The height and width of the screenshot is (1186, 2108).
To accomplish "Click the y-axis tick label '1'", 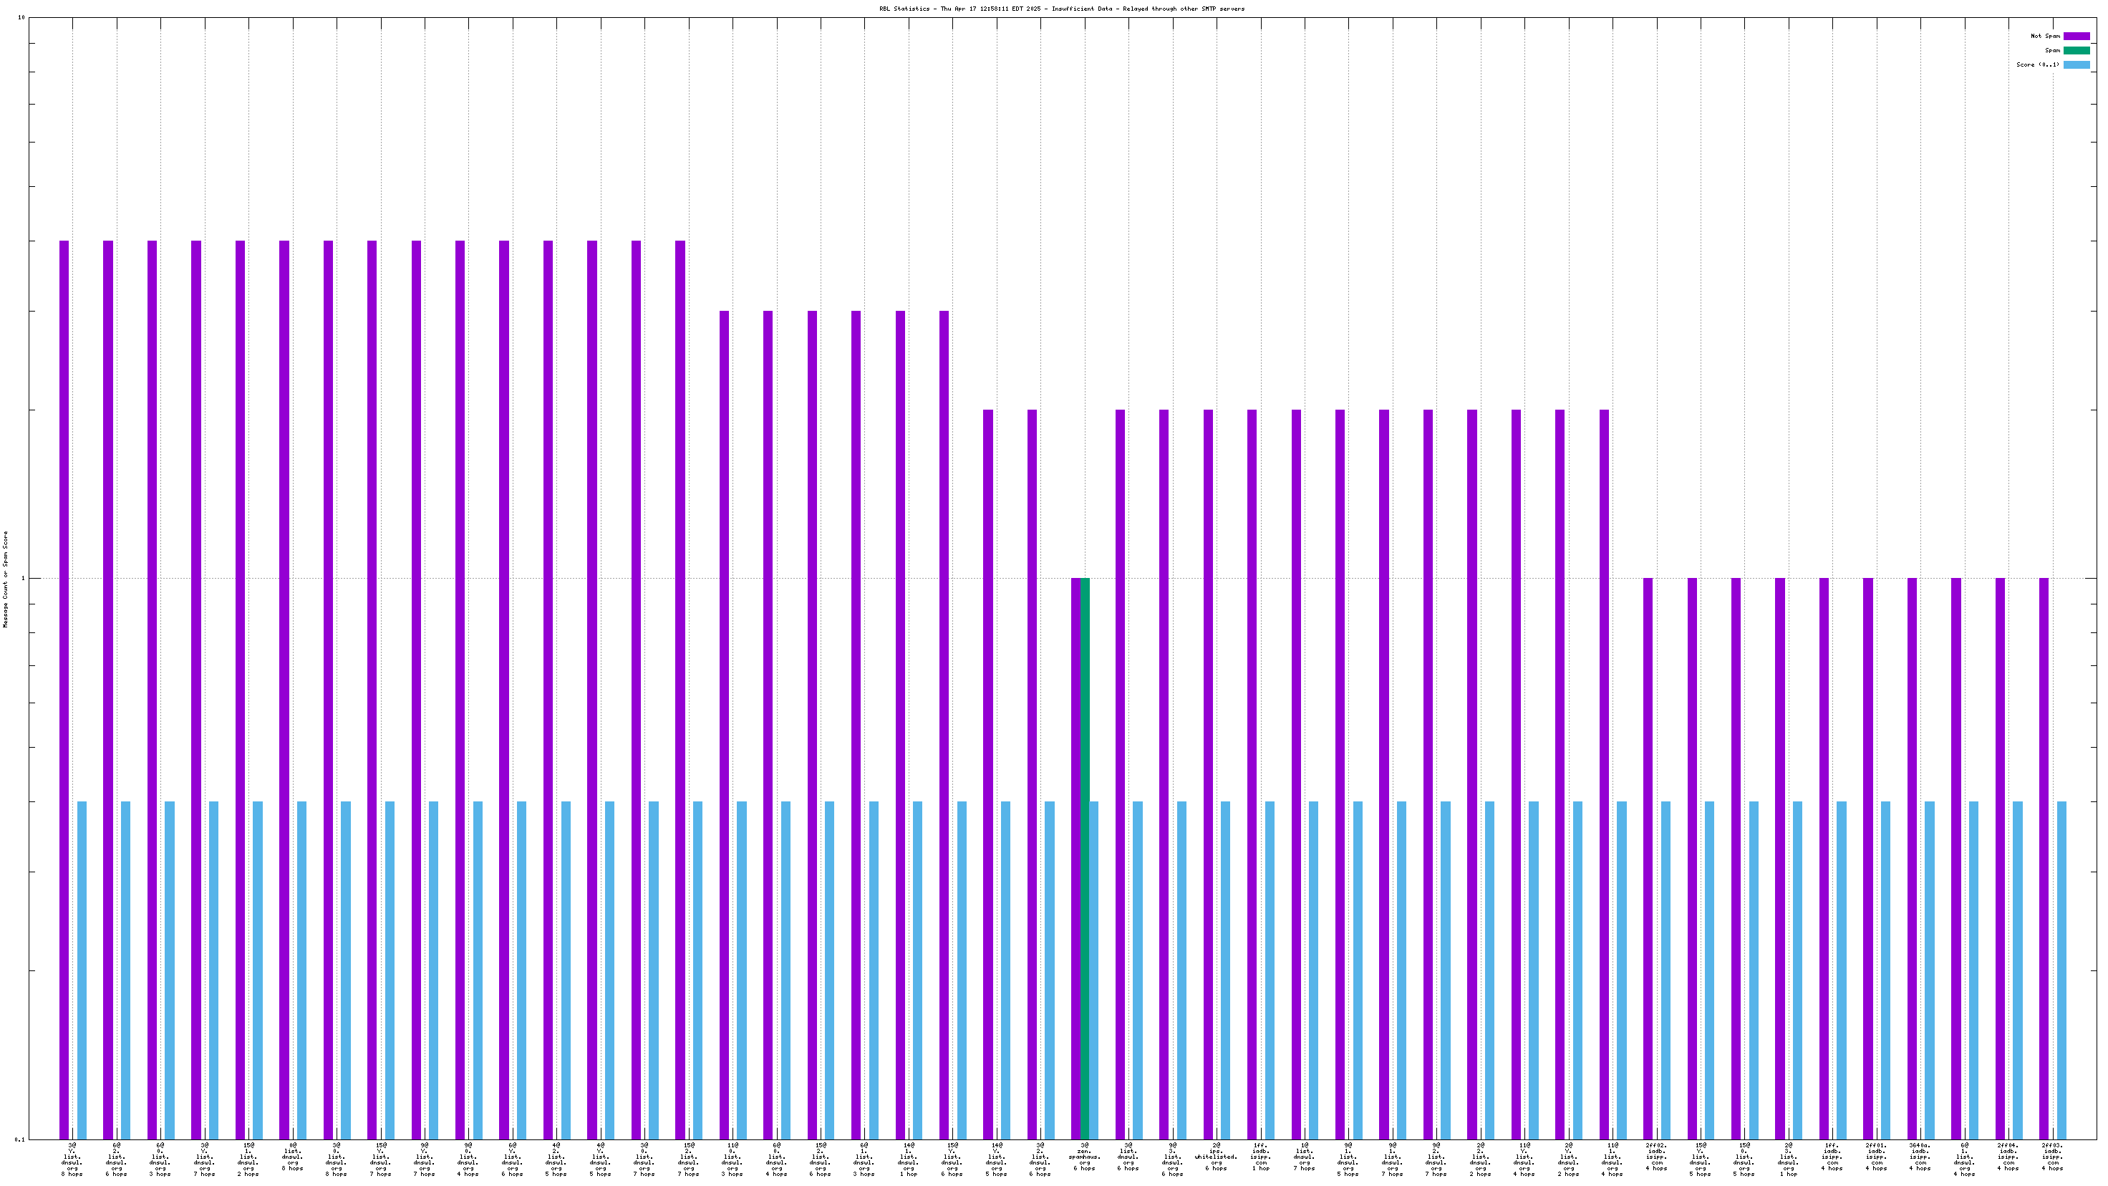I will tap(23, 579).
